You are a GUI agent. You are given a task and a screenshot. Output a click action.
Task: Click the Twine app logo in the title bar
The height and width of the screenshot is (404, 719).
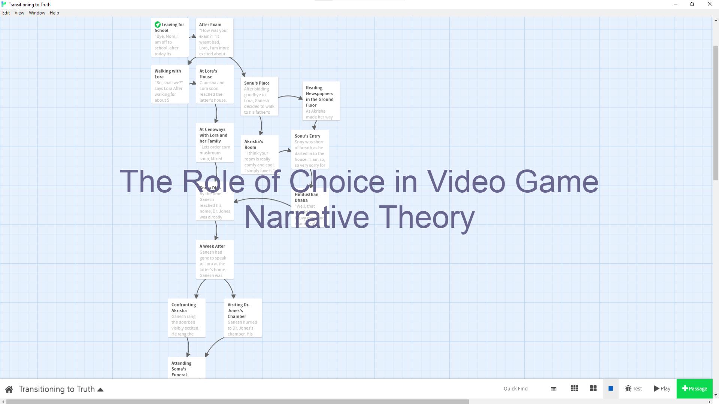(x=4, y=4)
